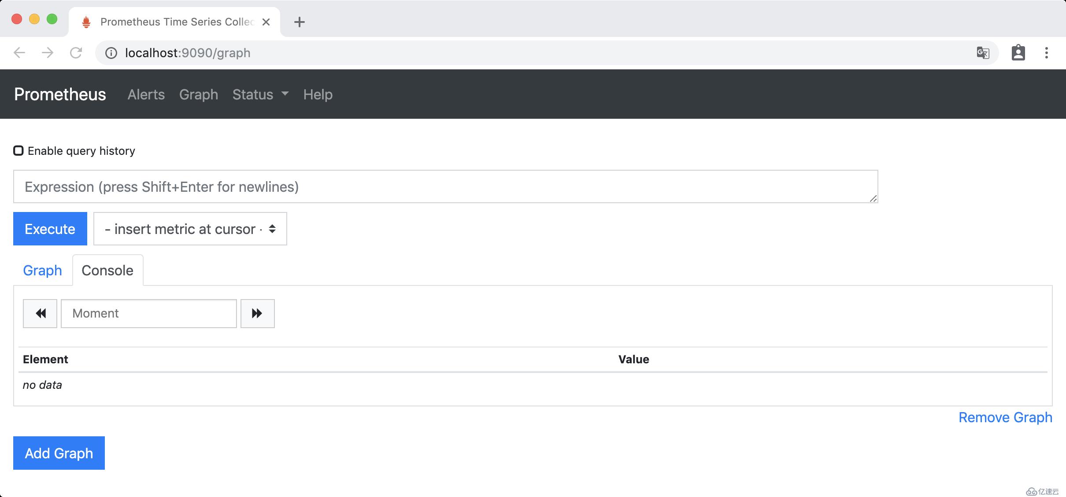Click the Add Graph button
The image size is (1066, 497).
tap(59, 453)
